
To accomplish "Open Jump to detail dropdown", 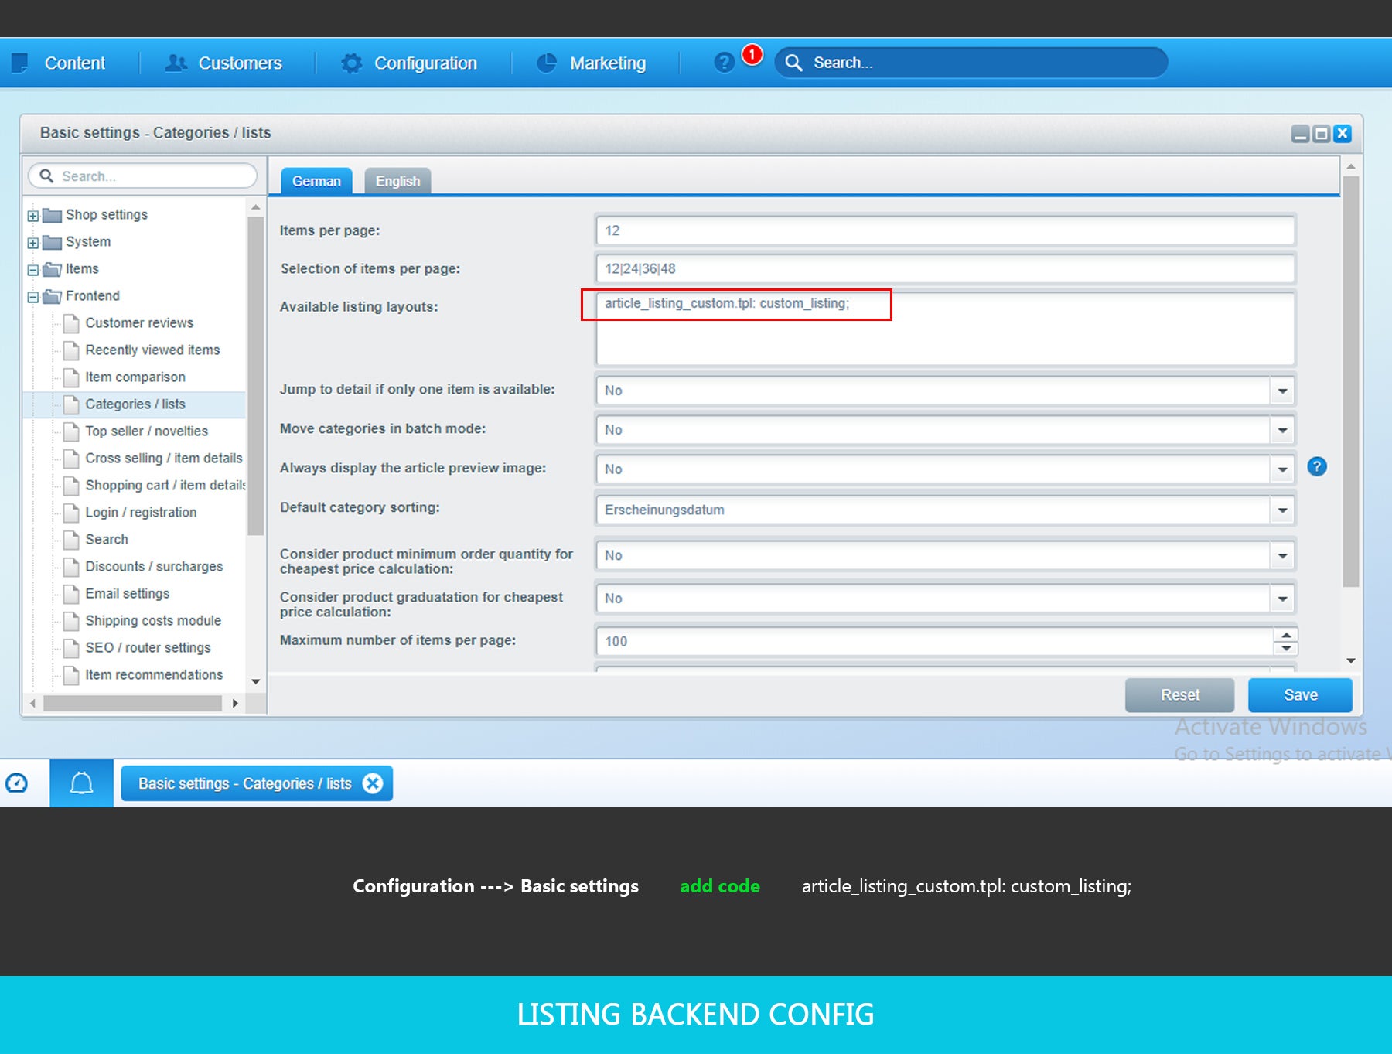I will (x=1282, y=391).
